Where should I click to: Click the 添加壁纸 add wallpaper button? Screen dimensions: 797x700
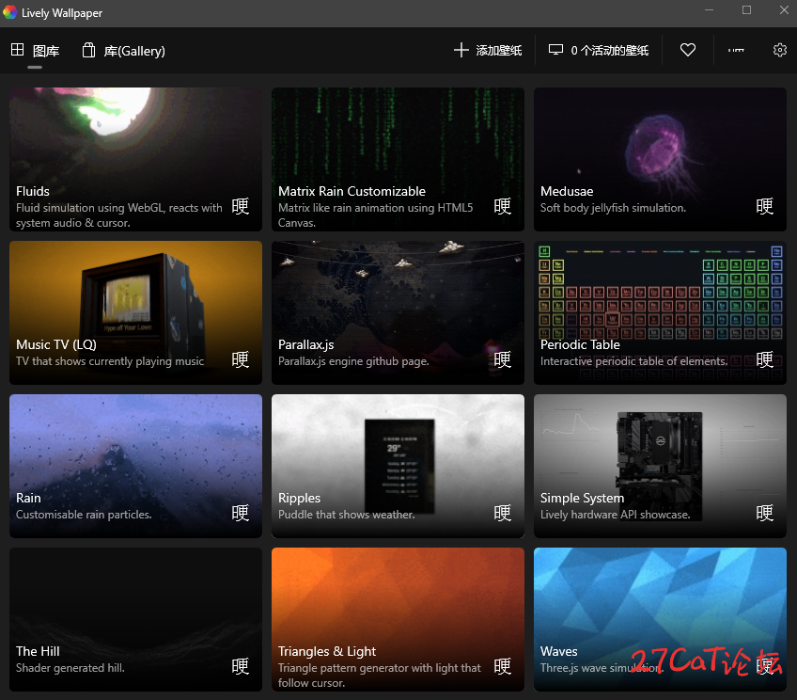click(x=488, y=51)
